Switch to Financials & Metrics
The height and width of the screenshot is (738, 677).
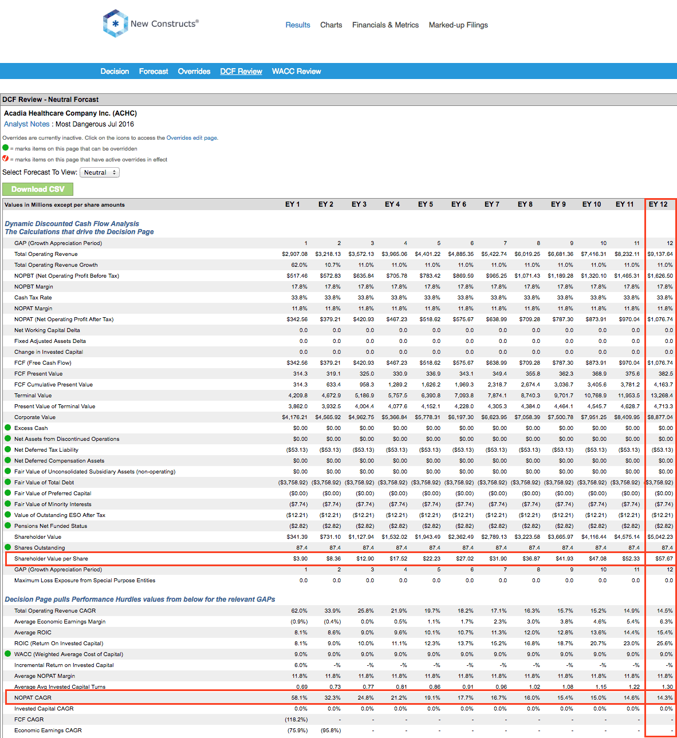pyautogui.click(x=385, y=25)
